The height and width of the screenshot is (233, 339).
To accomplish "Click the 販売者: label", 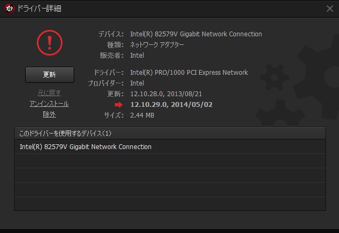I will pyautogui.click(x=112, y=56).
